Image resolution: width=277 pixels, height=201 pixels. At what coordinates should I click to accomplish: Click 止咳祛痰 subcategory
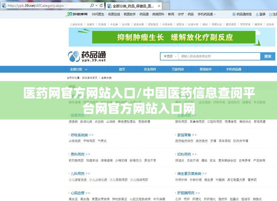coord(75,141)
